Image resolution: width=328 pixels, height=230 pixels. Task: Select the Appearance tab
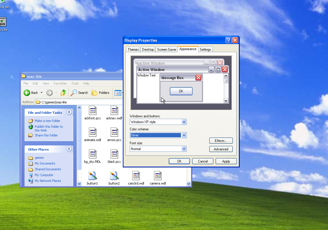coord(188,49)
